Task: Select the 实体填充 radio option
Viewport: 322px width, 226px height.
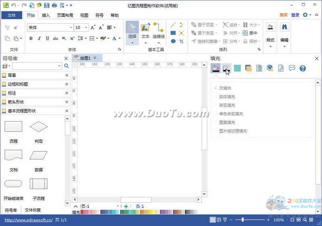Action: (x=216, y=97)
